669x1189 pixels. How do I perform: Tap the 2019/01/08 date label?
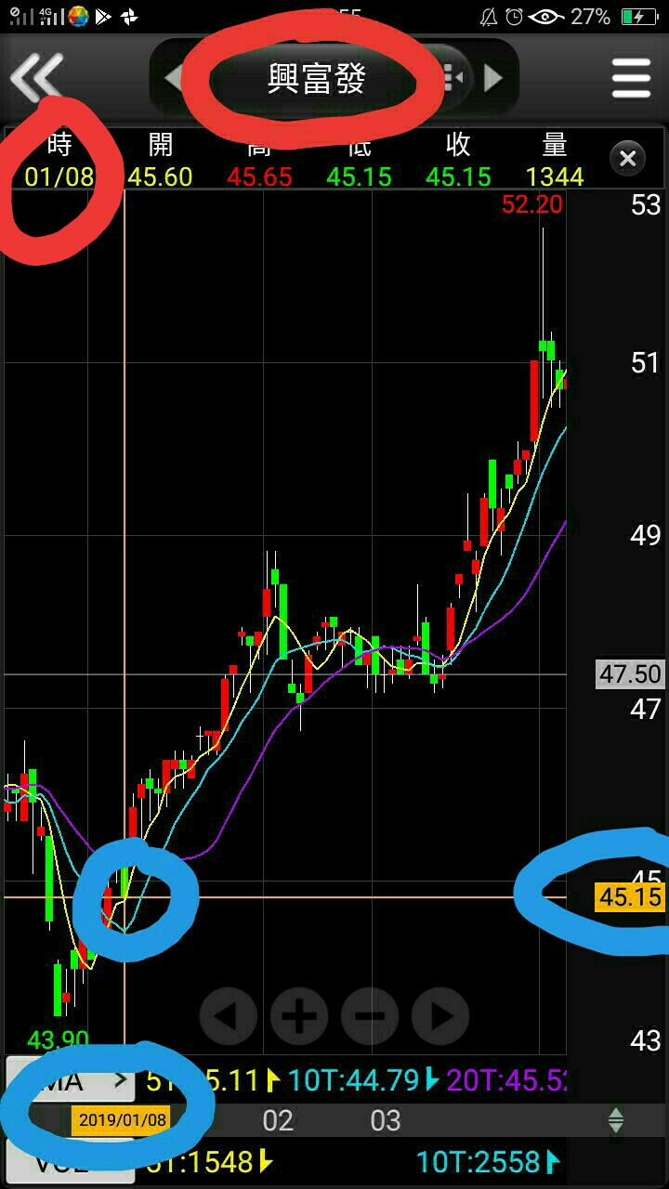[x=122, y=1120]
